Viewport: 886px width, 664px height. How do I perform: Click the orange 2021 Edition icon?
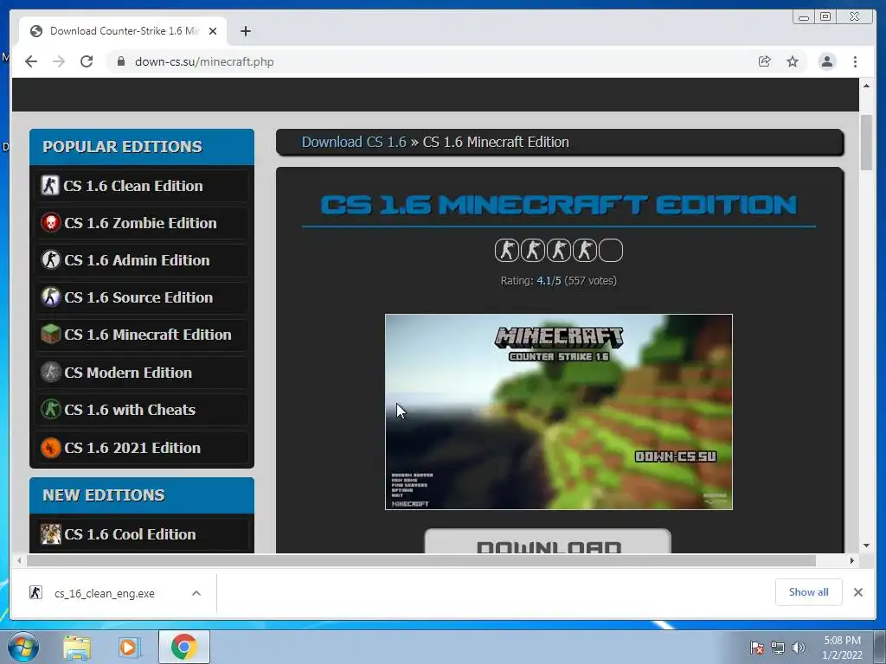[50, 448]
